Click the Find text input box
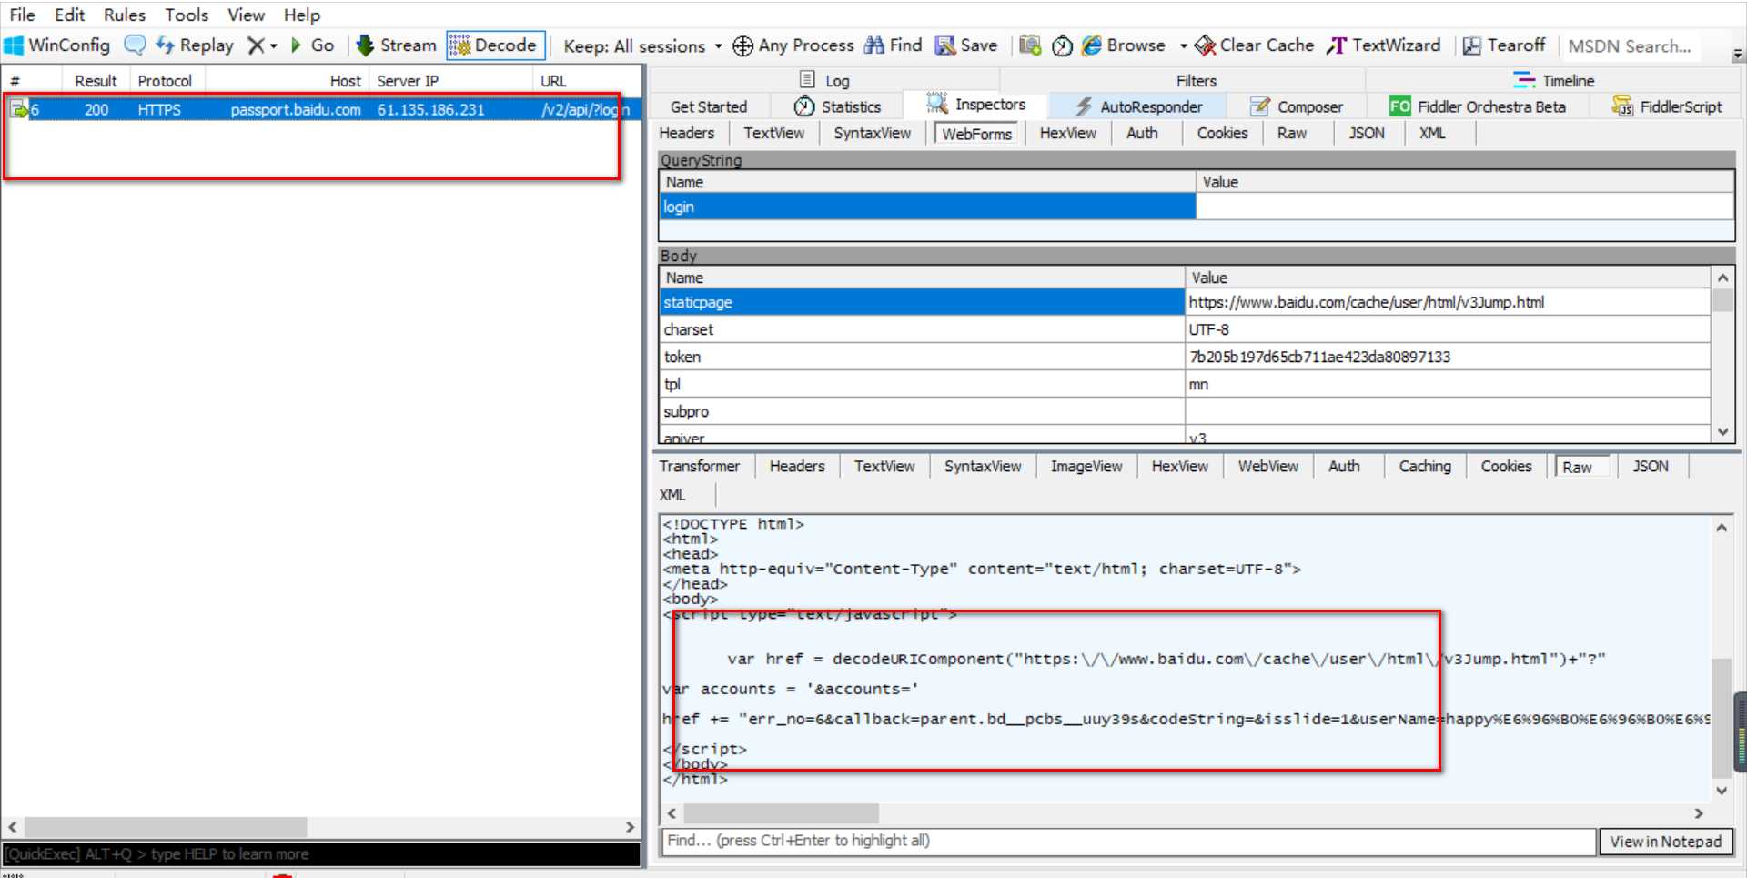This screenshot has width=1747, height=878. [1128, 840]
